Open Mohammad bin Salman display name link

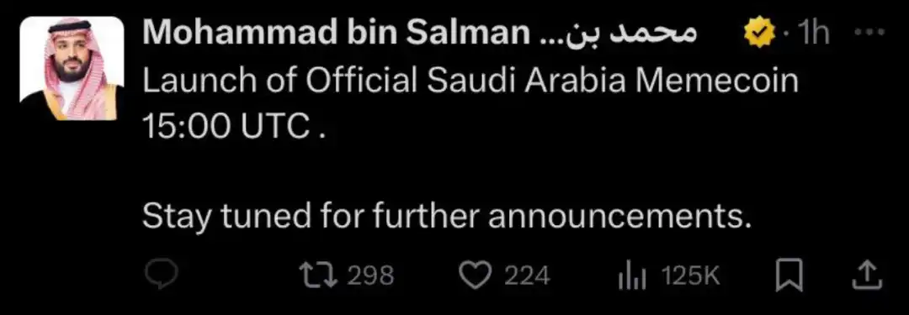(x=333, y=36)
